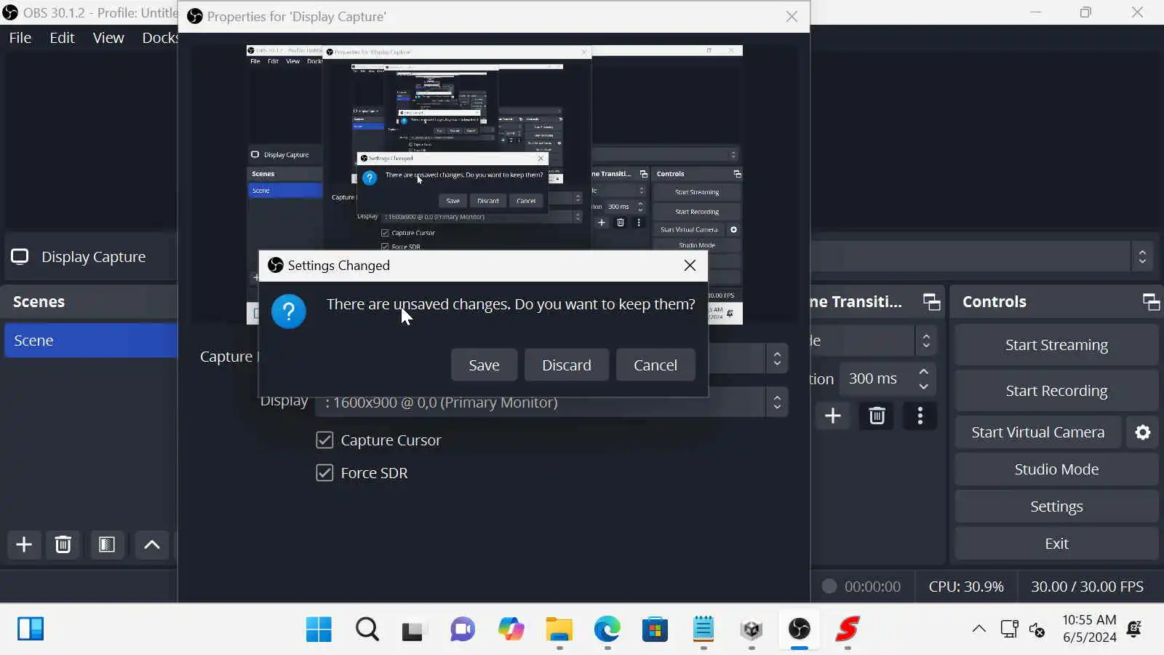Open the Display monitor dropdown

tap(777, 402)
